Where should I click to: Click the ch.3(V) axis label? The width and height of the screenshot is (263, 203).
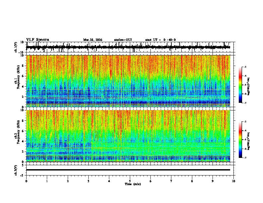(16, 170)
